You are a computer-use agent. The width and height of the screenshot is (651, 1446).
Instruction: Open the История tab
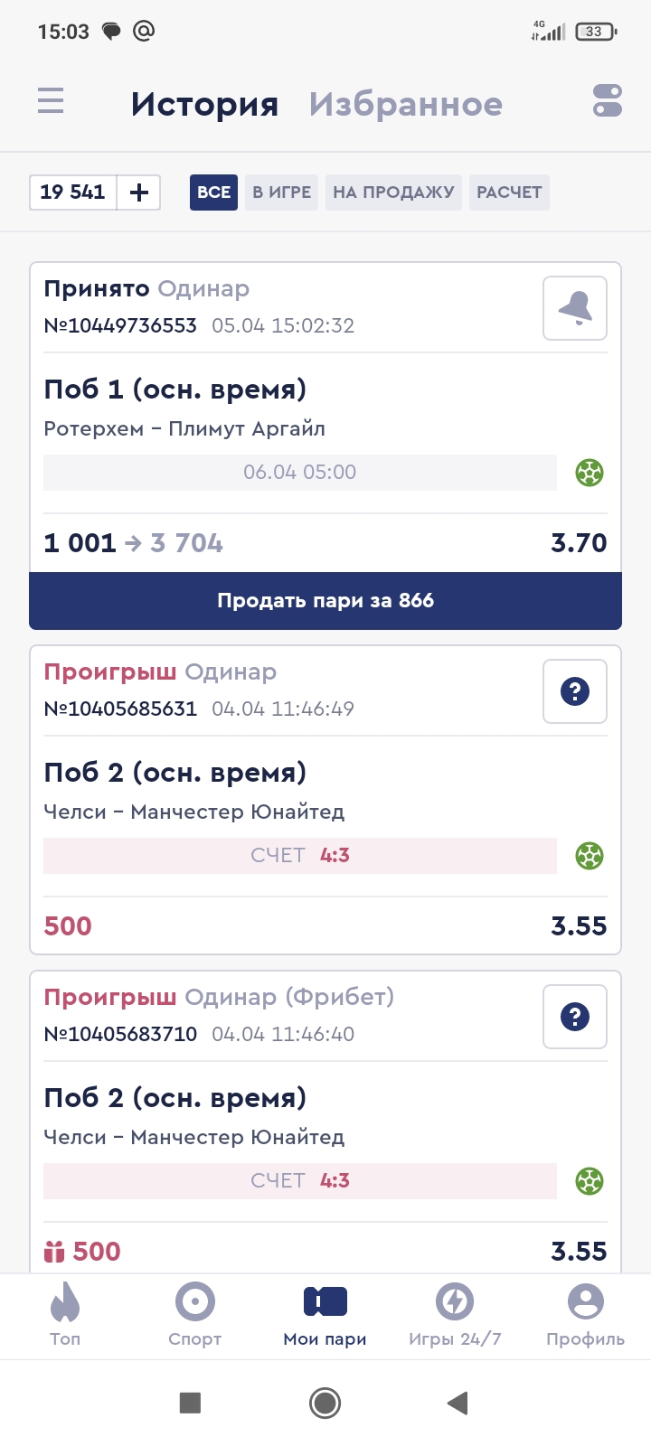204,105
